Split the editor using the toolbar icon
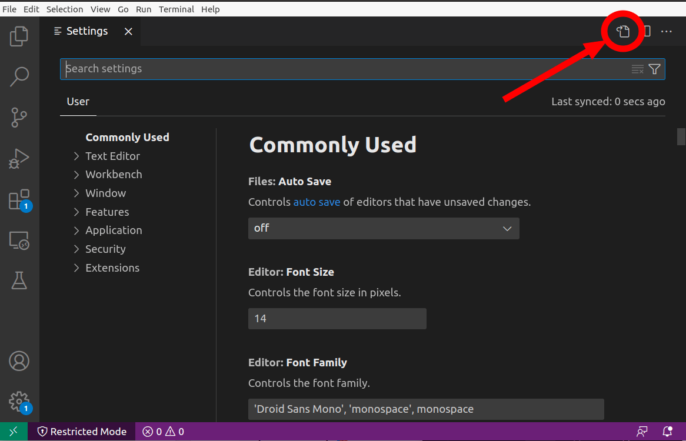686x441 pixels. tap(645, 32)
